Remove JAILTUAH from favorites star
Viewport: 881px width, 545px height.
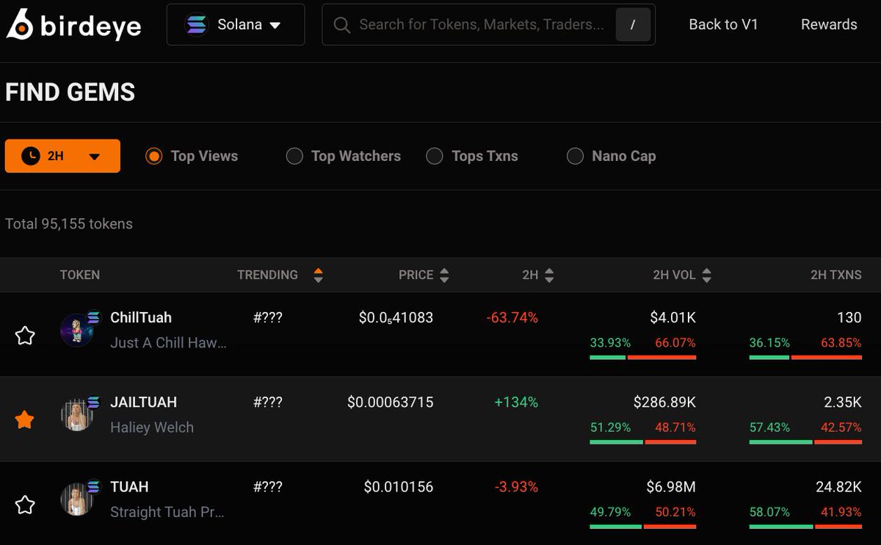coord(25,420)
